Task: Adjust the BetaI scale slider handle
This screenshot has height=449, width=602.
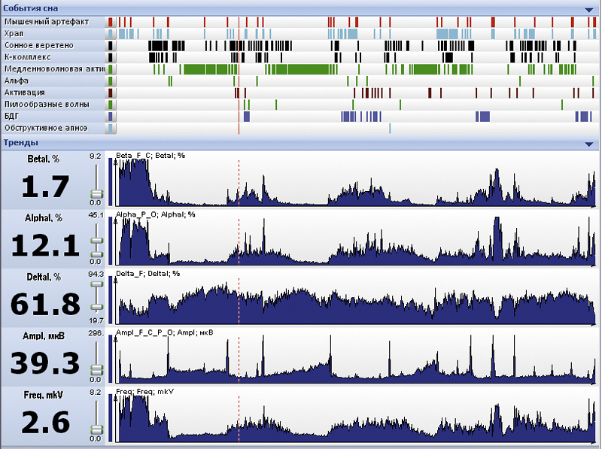Action: (97, 193)
